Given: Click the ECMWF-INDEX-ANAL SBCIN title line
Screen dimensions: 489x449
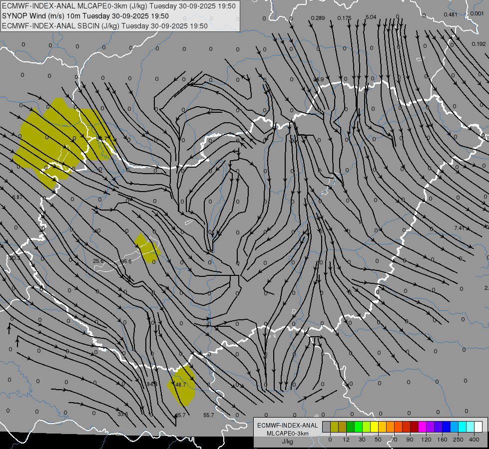Looking at the screenshot, I should click(x=105, y=26).
